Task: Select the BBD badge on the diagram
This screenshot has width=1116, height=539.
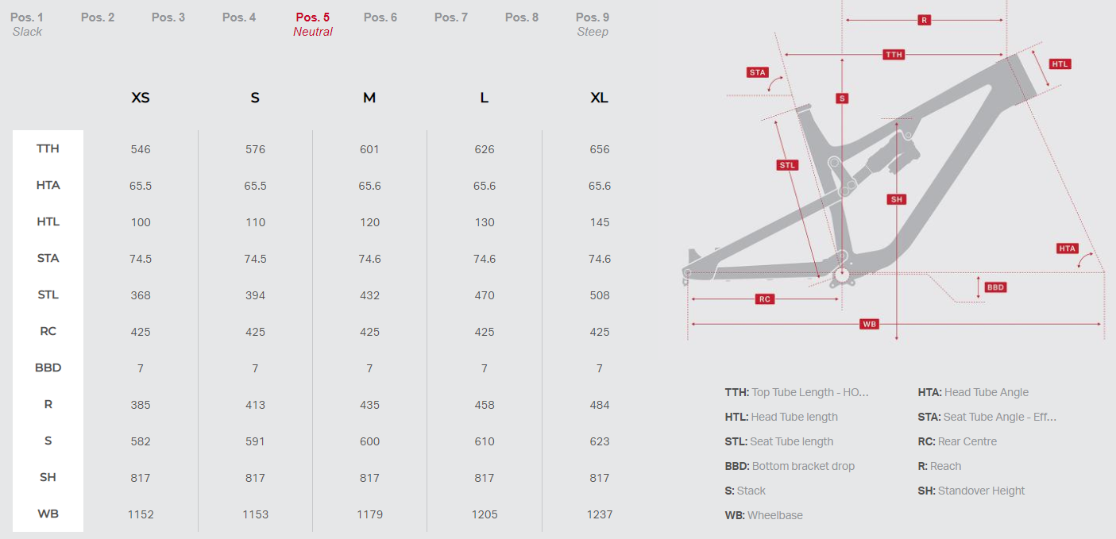Action: point(995,287)
